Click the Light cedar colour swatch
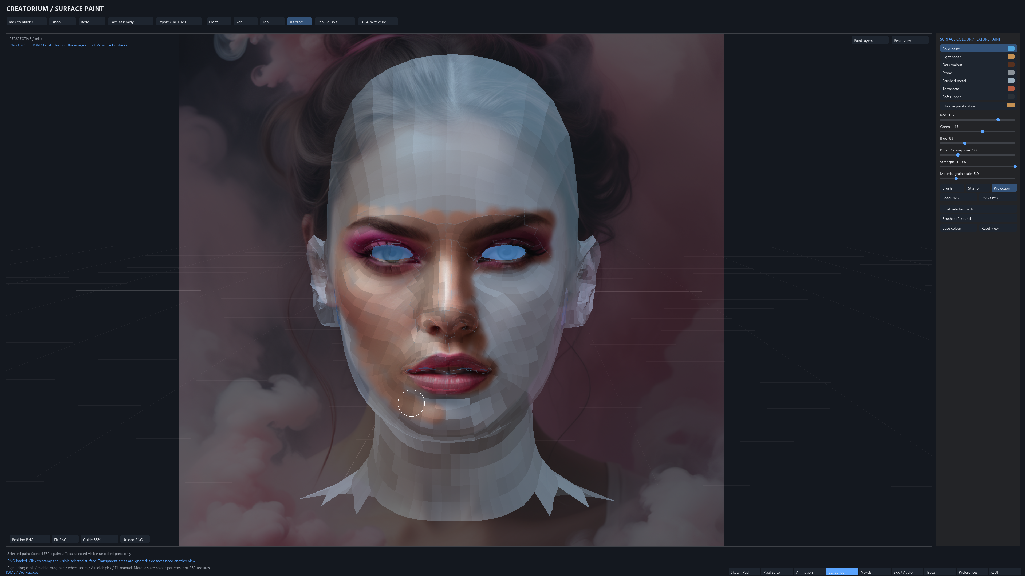 point(1011,57)
